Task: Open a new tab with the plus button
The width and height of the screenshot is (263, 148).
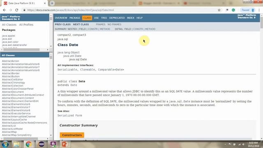Action: [52, 3]
